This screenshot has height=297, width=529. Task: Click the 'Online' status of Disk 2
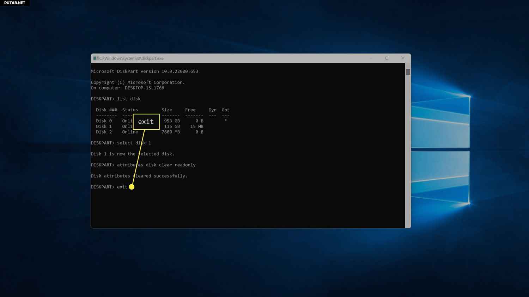(x=130, y=132)
